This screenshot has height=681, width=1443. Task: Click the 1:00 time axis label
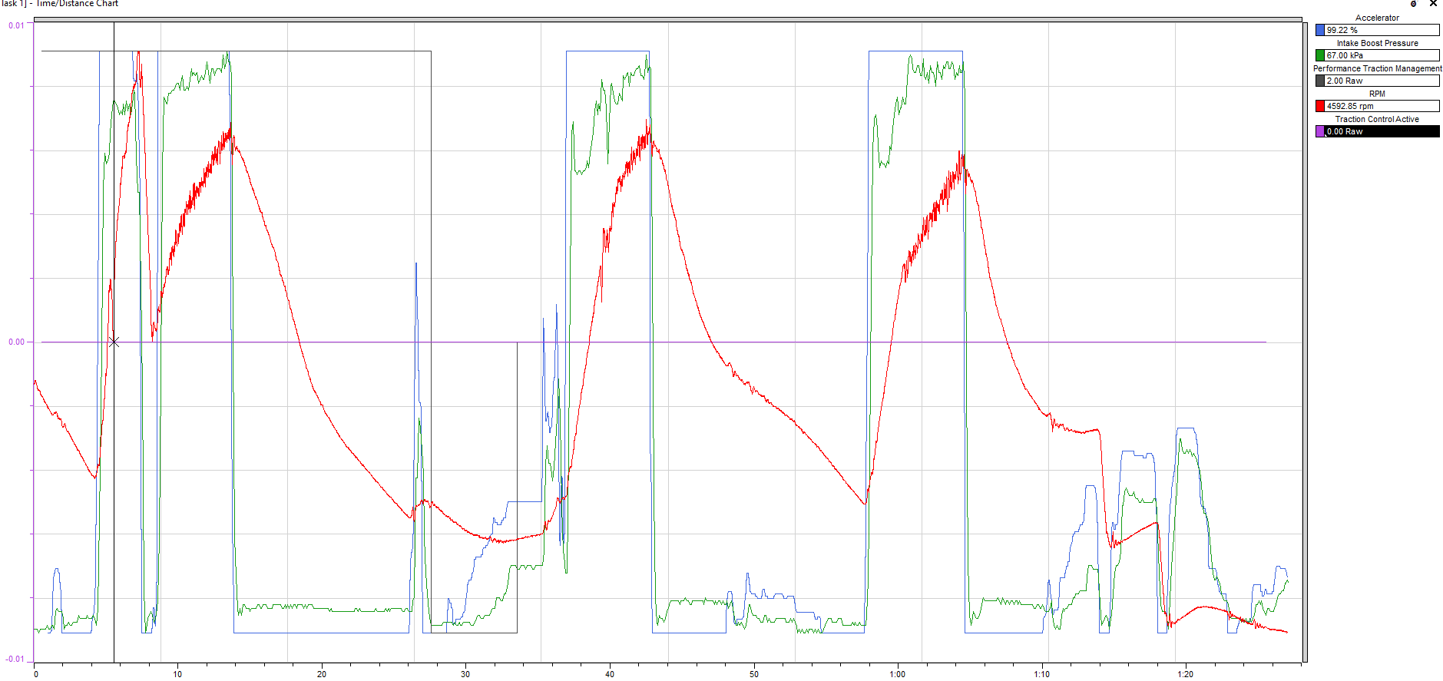pos(897,674)
